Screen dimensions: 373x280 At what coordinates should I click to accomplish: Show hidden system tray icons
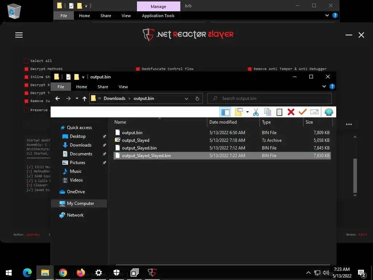click(308, 273)
